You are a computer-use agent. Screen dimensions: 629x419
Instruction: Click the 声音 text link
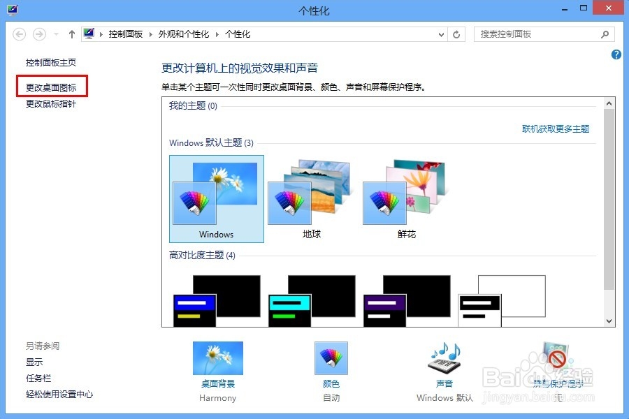[x=444, y=383]
